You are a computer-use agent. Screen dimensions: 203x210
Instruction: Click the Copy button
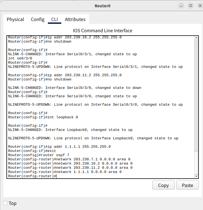tap(164, 185)
